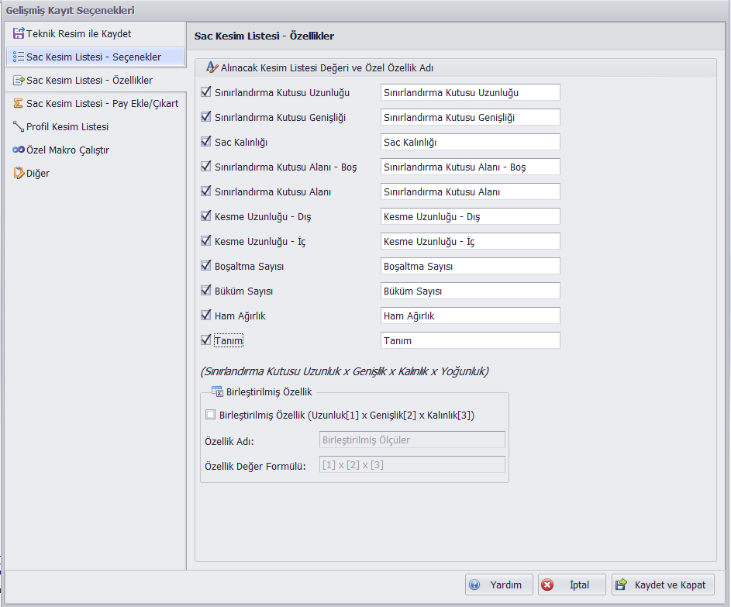731x607 pixels.
Task: Click Kesme Uzunluğu - Dış text field
Action: [470, 216]
